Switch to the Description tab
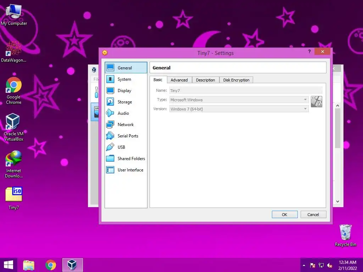Viewport: 363px width, 272px height. tap(206, 80)
